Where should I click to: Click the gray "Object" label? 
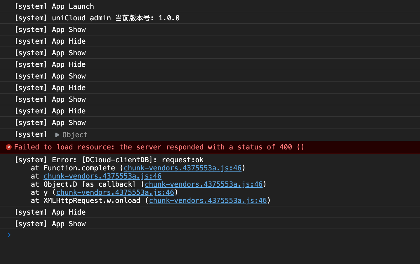coord(75,135)
